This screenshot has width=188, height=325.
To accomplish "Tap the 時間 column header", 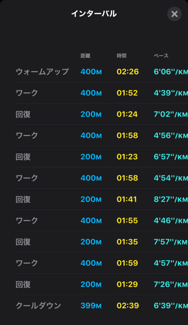I will pos(122,56).
